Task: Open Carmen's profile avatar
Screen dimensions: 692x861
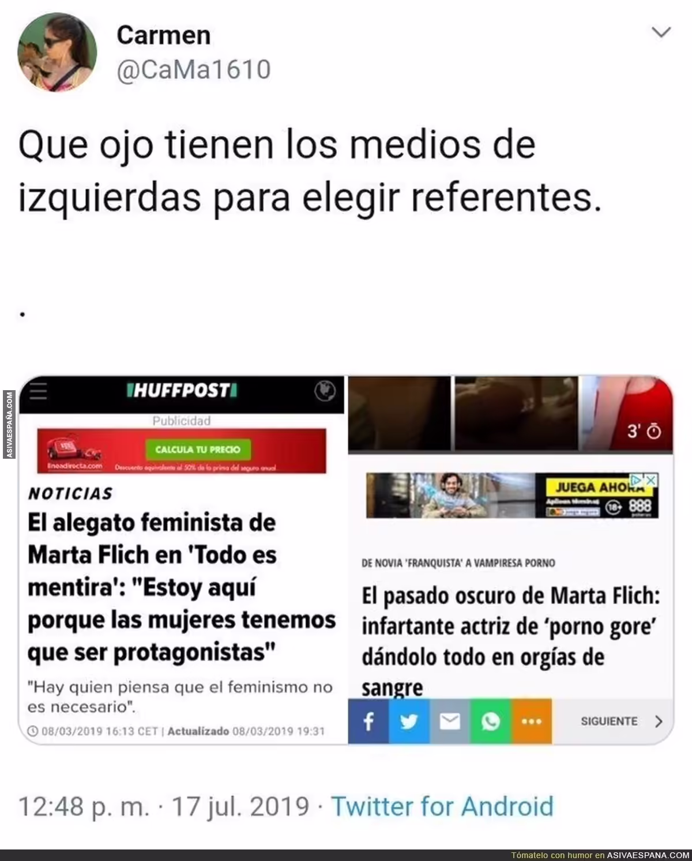Action: 57,52
